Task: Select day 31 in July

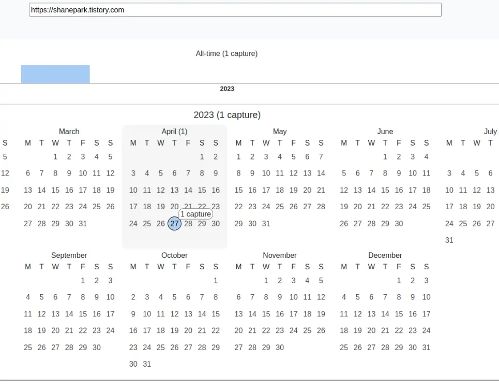Action: (449, 240)
